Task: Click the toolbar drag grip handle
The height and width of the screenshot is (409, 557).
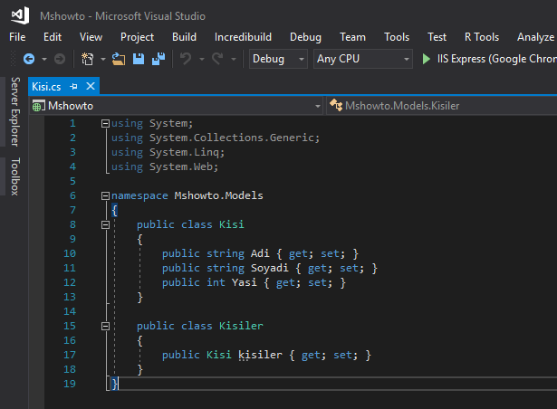Action: coord(14,59)
